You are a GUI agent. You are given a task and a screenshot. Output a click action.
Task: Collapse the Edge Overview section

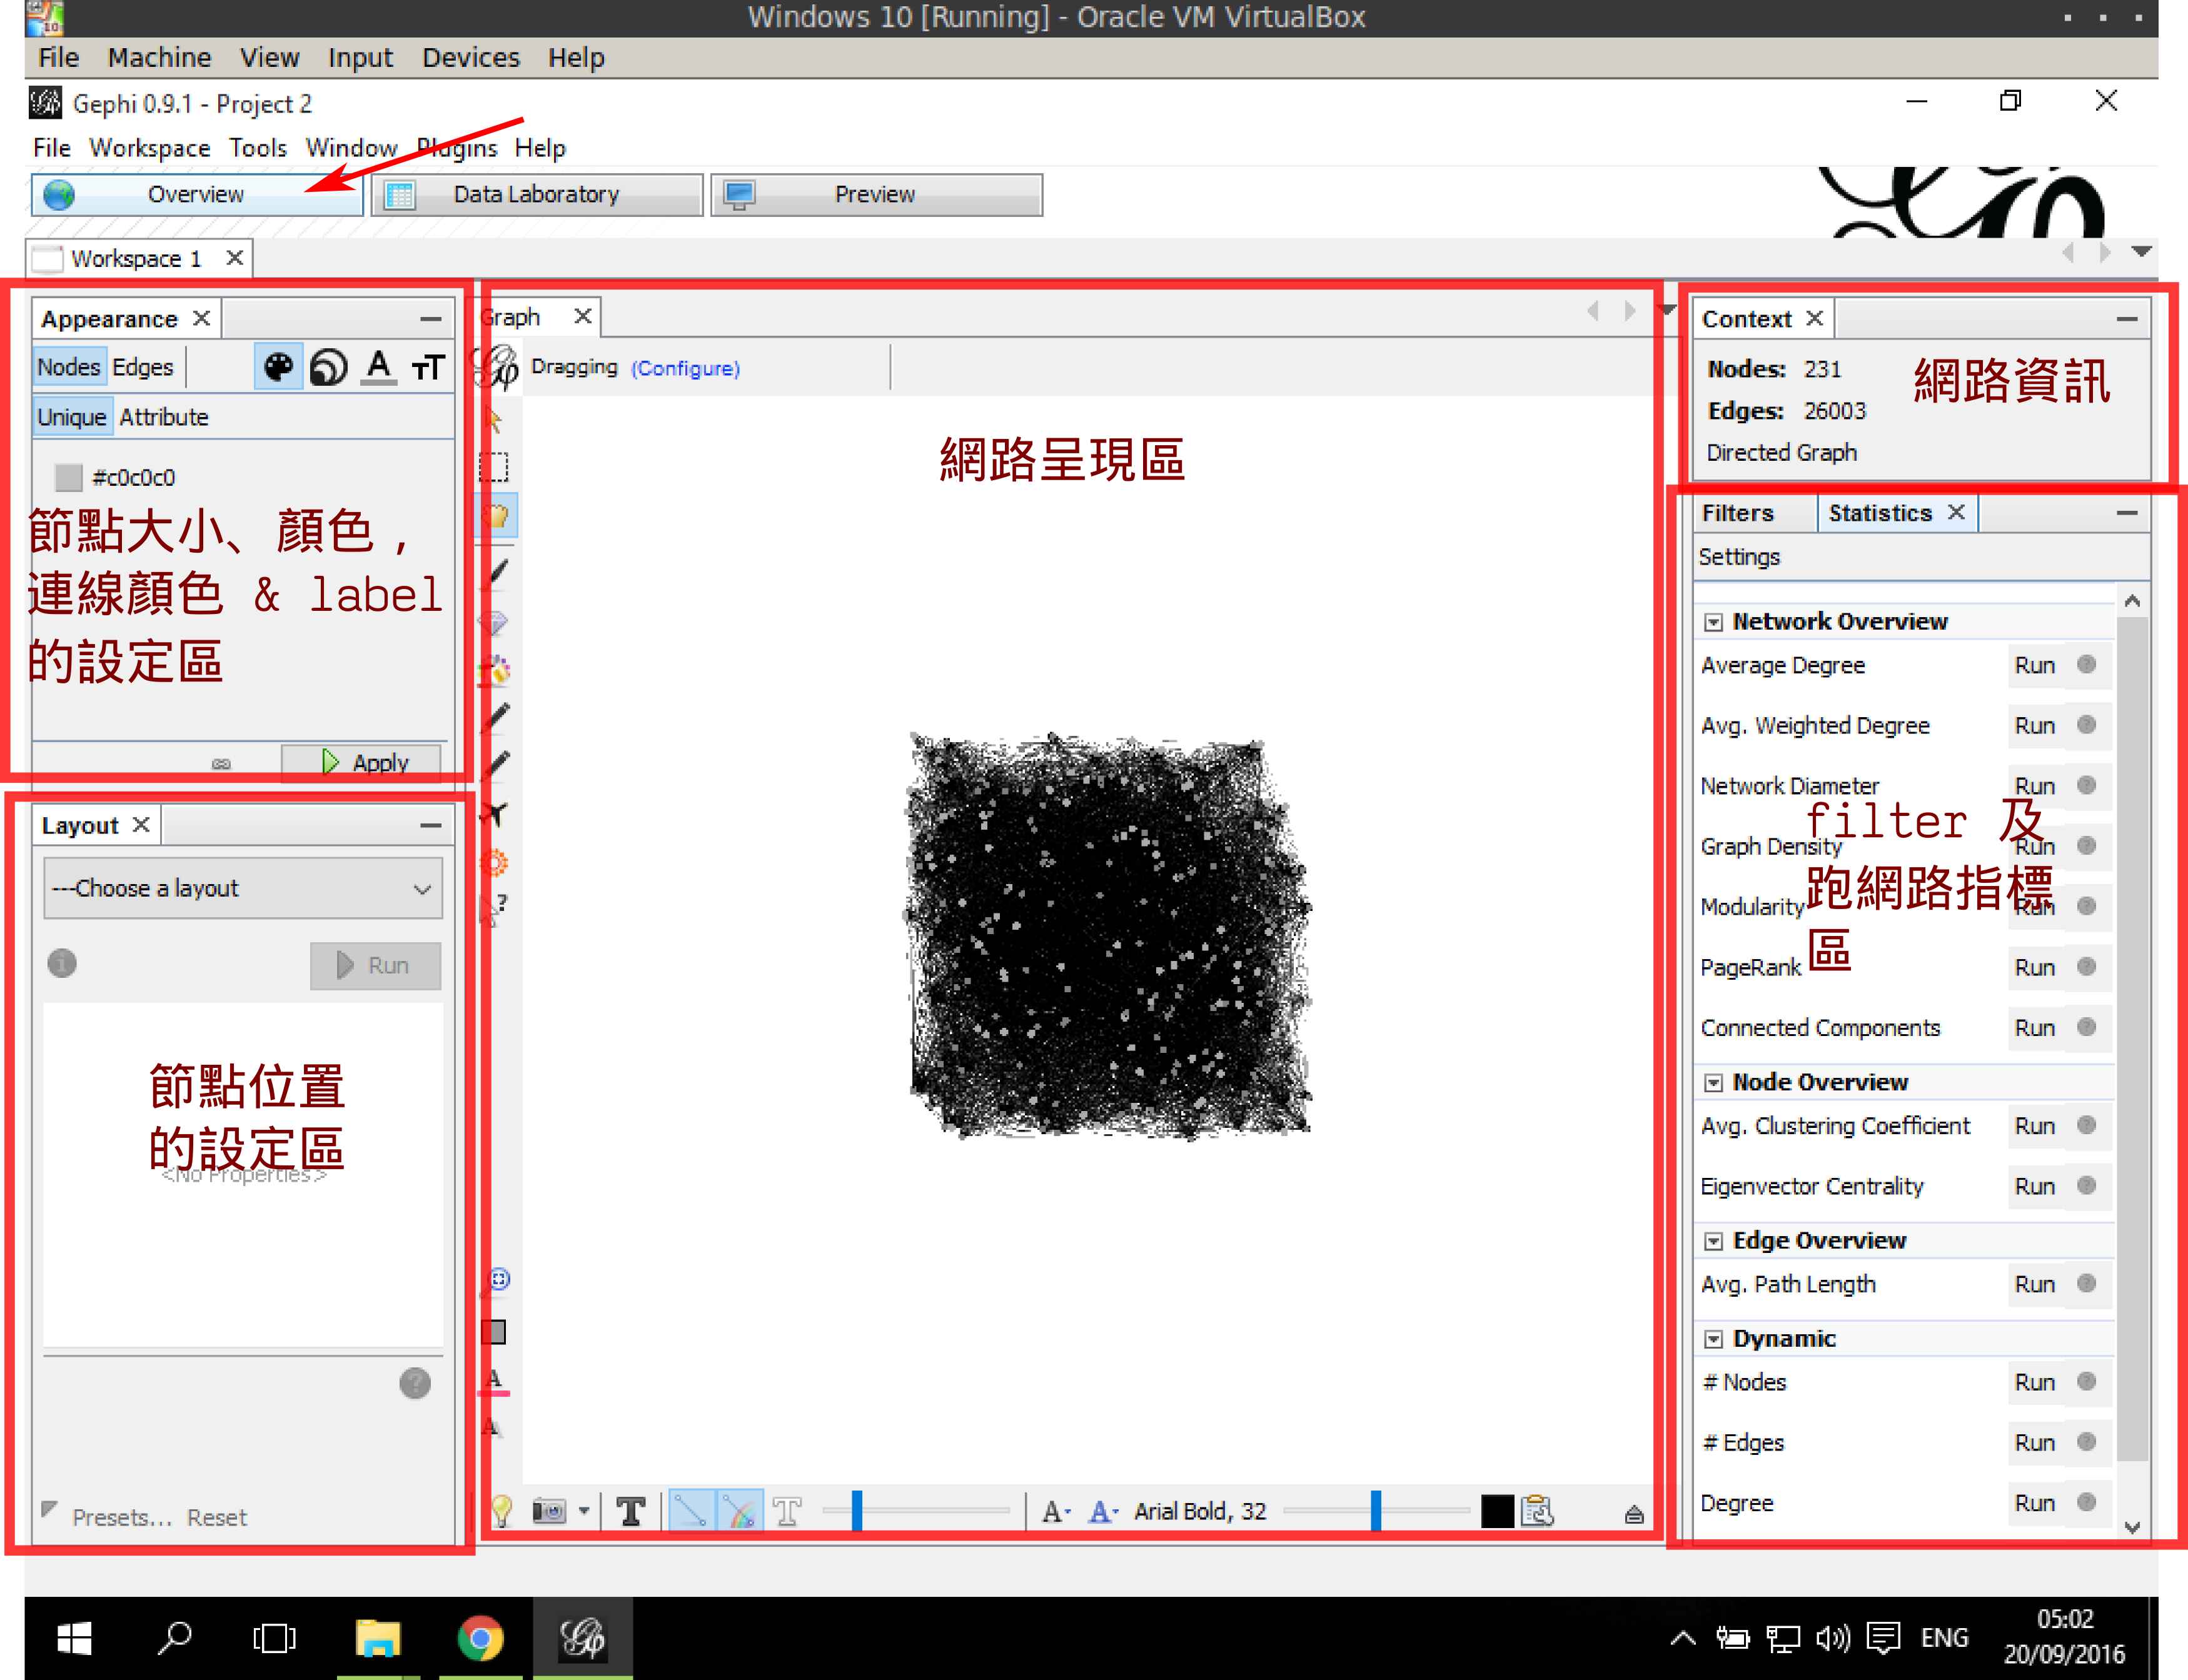(1714, 1241)
